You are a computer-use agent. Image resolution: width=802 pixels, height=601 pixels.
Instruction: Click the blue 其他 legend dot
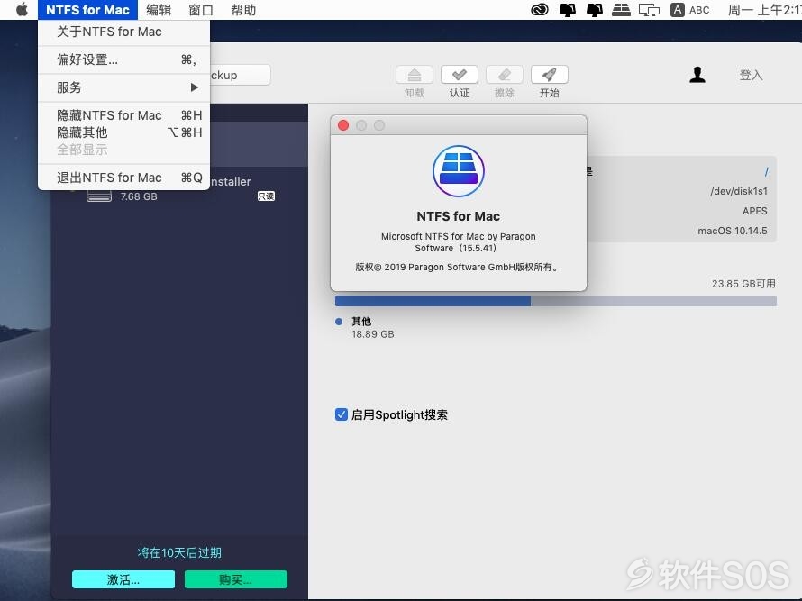pos(339,322)
